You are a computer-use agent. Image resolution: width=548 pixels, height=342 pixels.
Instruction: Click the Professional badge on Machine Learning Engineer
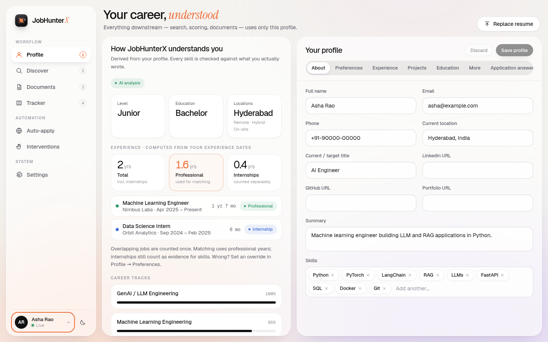pyautogui.click(x=258, y=206)
